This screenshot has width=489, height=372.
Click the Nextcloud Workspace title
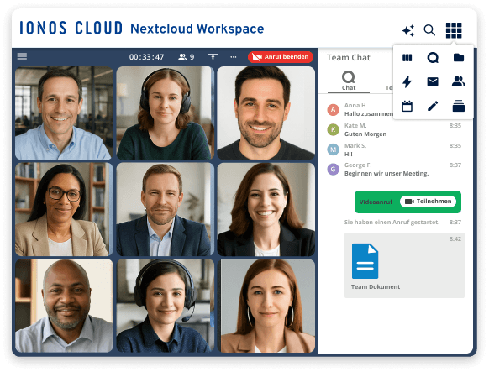click(197, 29)
